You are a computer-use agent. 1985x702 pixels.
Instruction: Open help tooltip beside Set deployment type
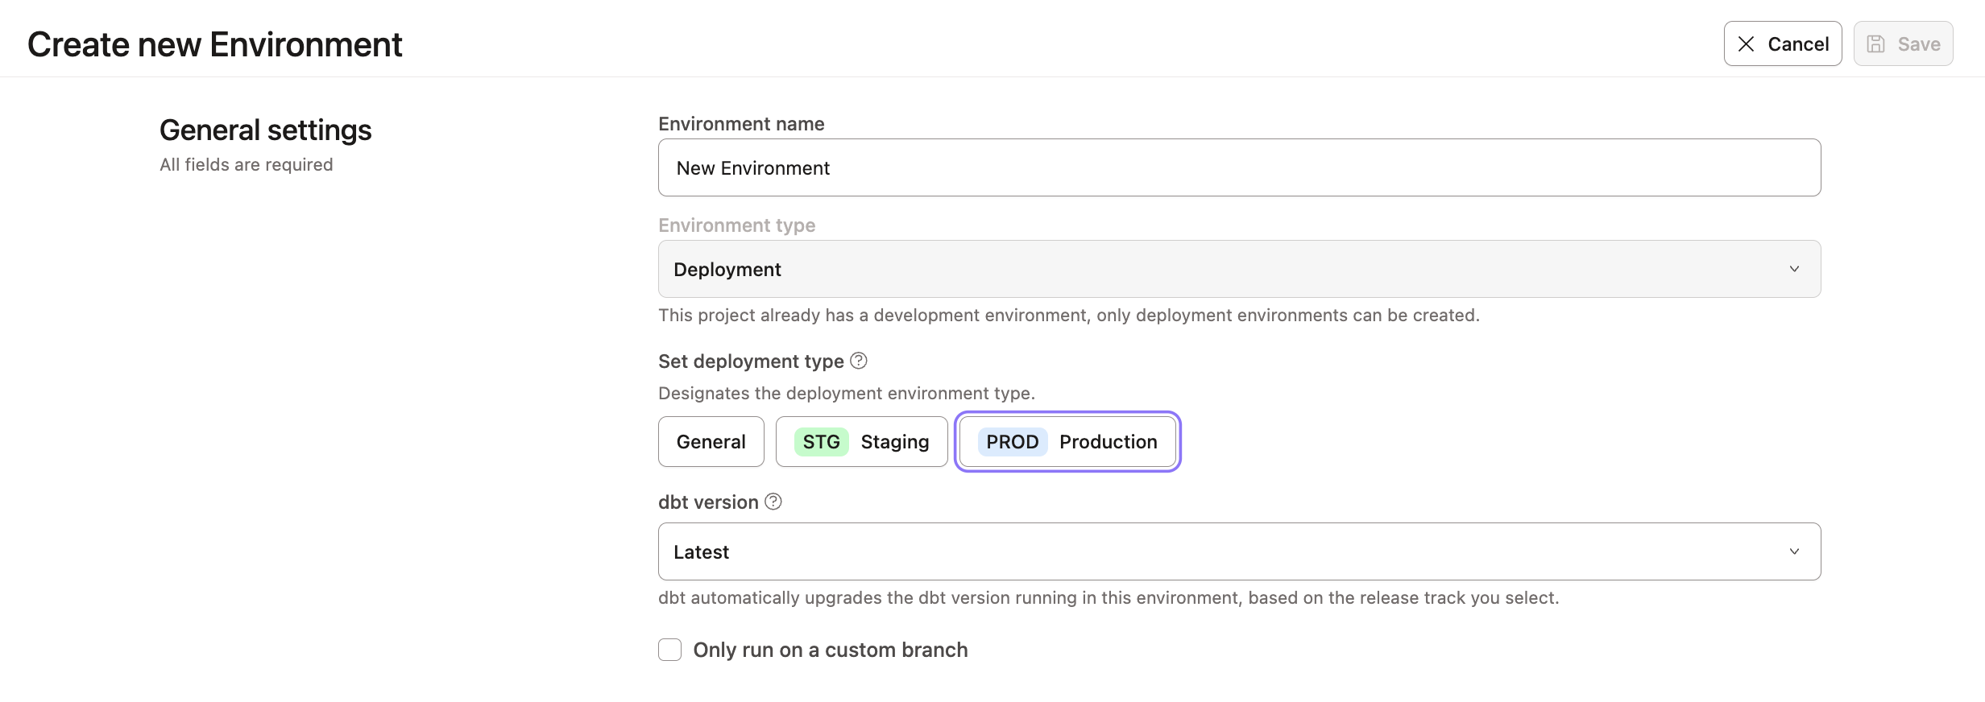click(x=859, y=361)
